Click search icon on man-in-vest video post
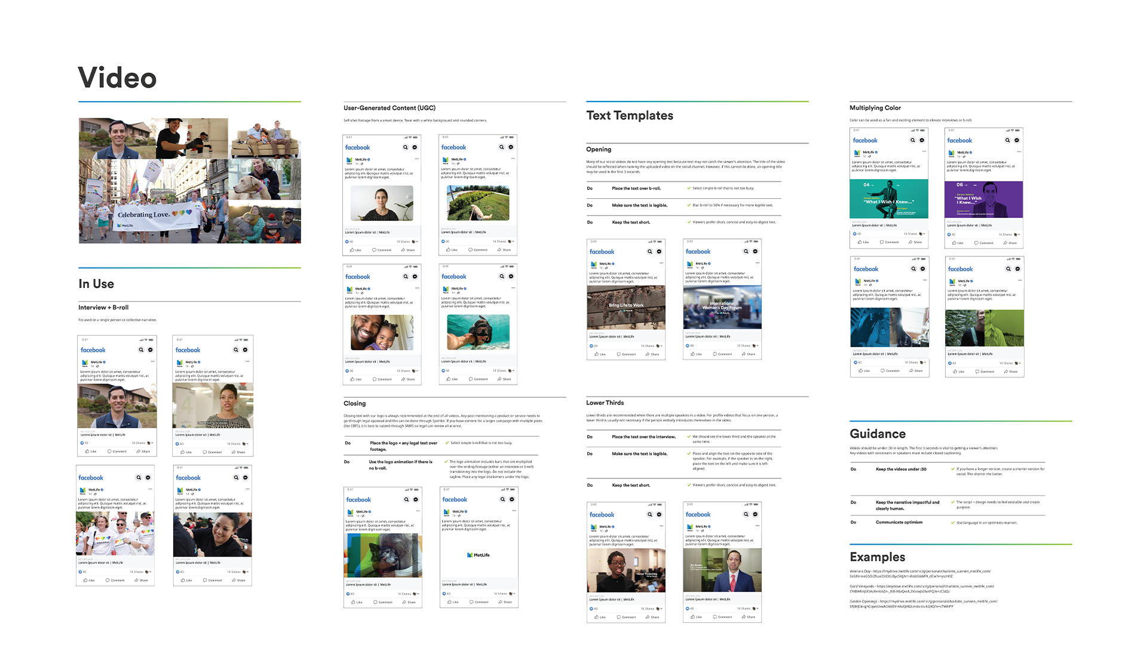Viewport: 1147px width, 645px height. point(141,350)
